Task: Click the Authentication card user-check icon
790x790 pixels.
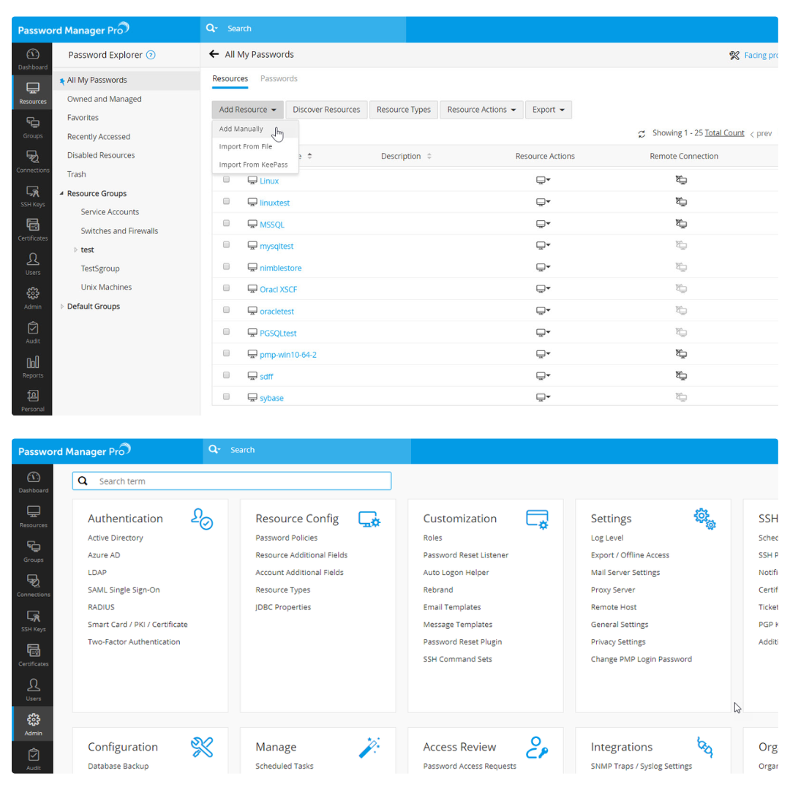Action: pyautogui.click(x=201, y=519)
